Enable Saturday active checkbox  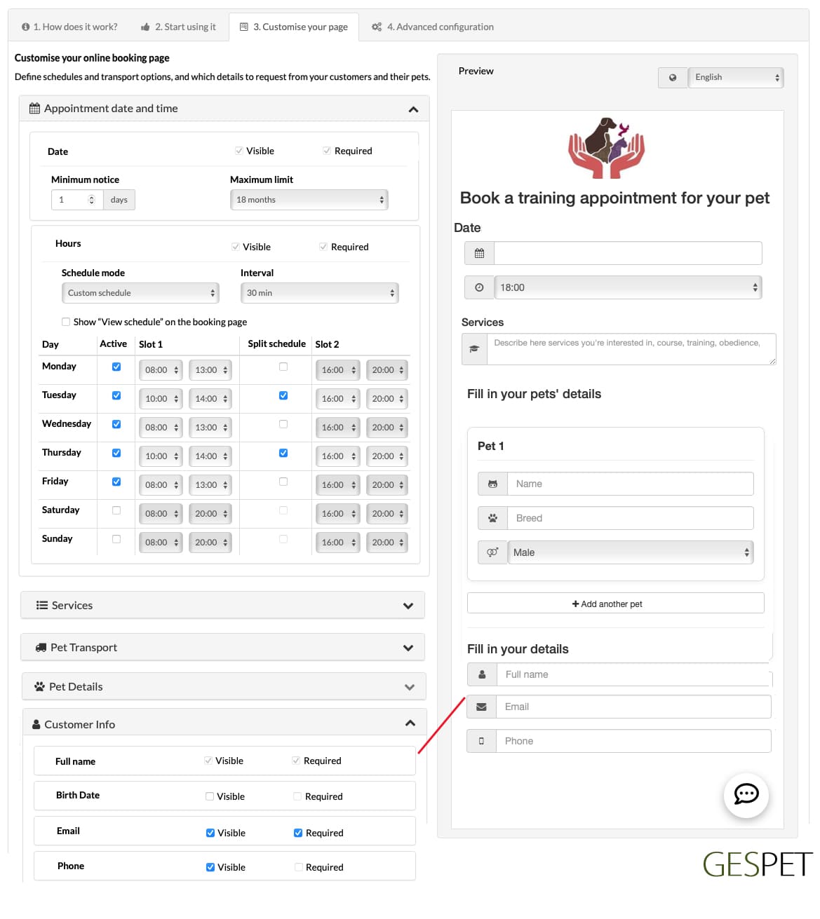click(x=116, y=510)
